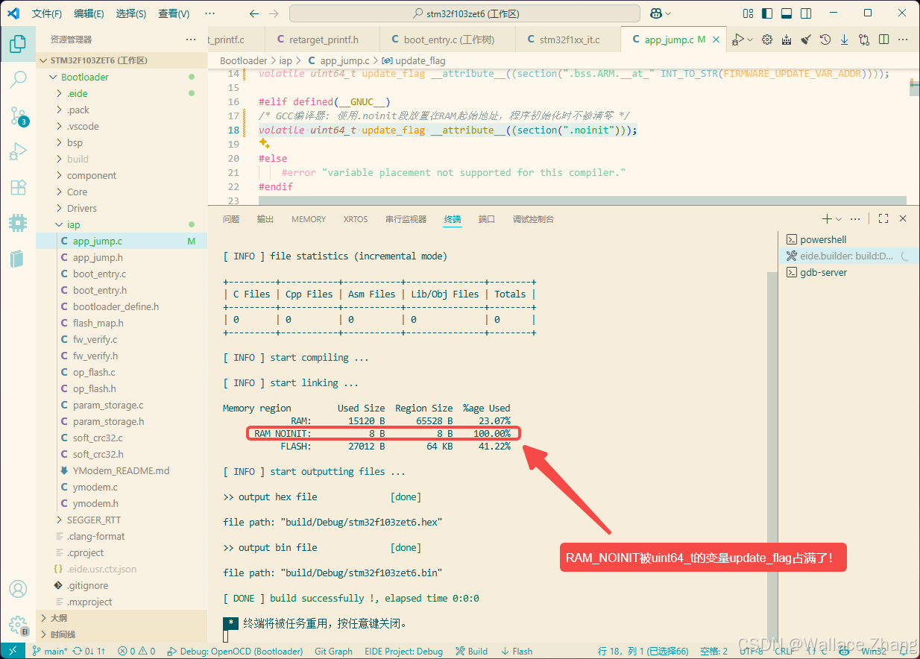Open fw_verify.c in explorer

click(122, 339)
